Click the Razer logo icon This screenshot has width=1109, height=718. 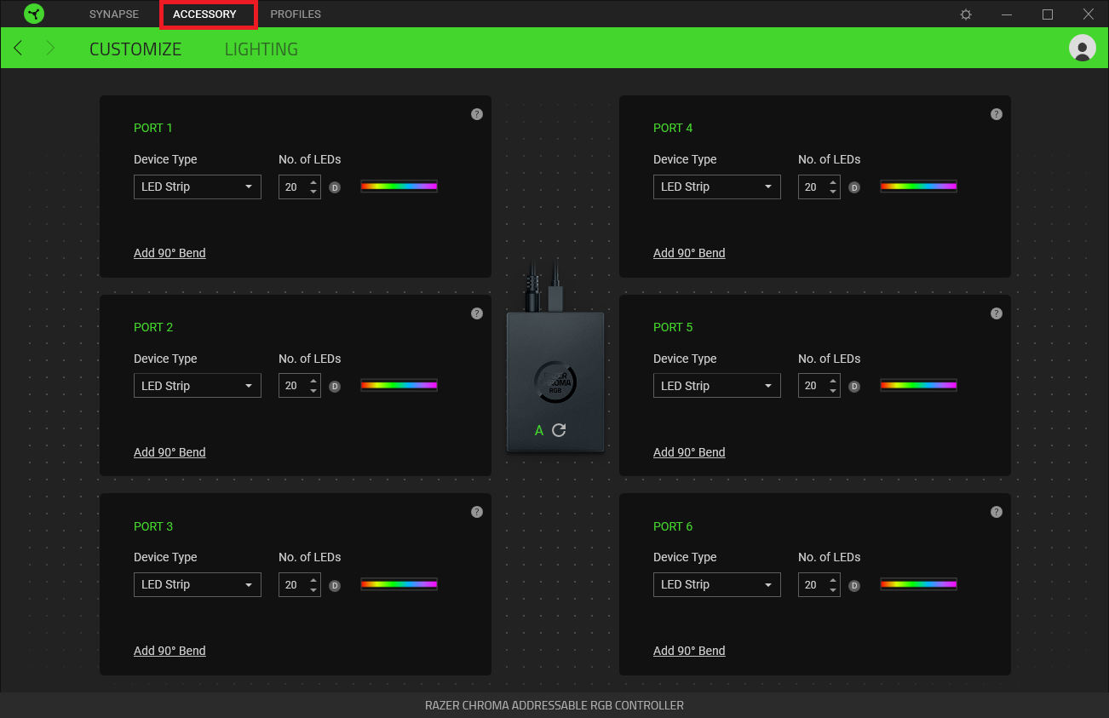pyautogui.click(x=34, y=14)
